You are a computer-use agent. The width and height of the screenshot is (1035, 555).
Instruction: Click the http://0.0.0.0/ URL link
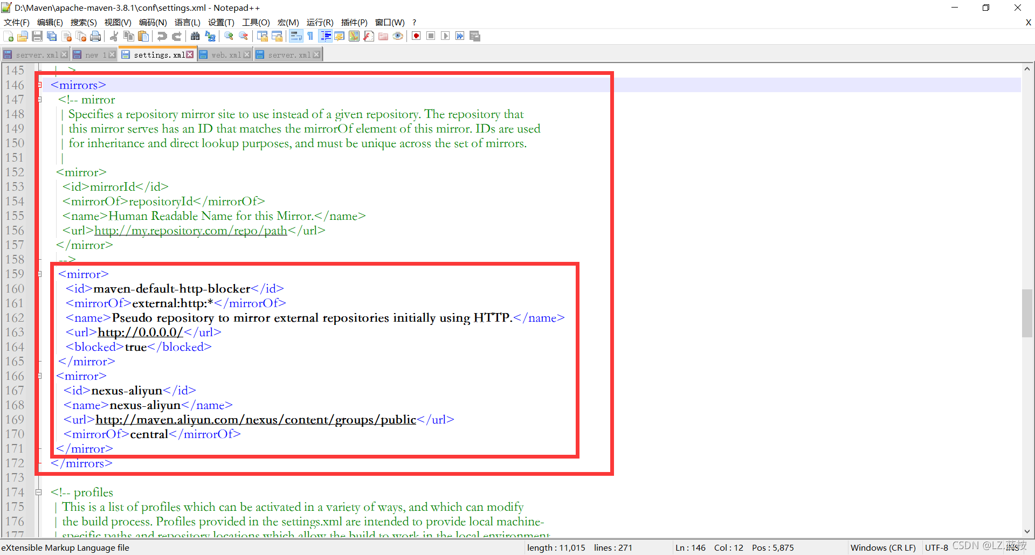click(140, 332)
